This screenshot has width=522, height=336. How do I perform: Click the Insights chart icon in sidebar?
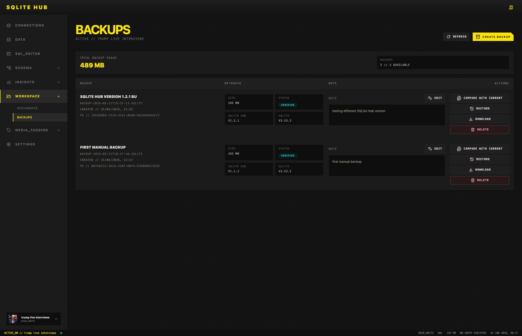(9, 82)
